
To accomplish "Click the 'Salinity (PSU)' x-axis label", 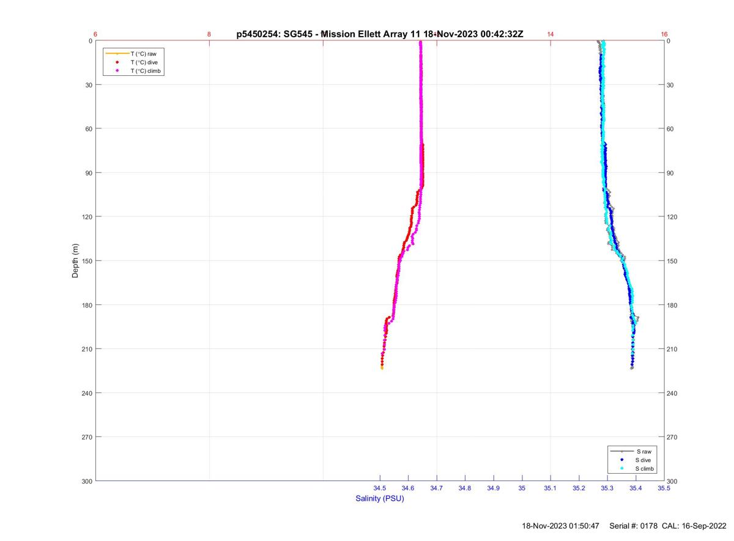I will coord(380,499).
